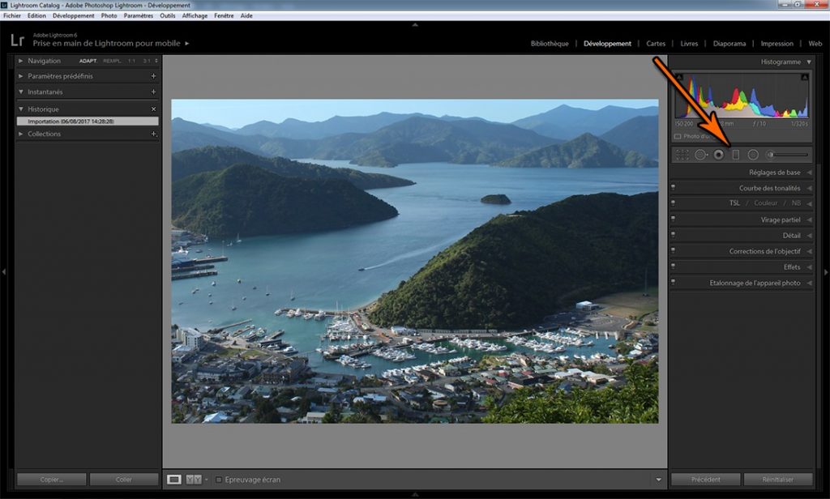Expand the Navigation panel
Screen dimensions: 830x499
(21, 61)
